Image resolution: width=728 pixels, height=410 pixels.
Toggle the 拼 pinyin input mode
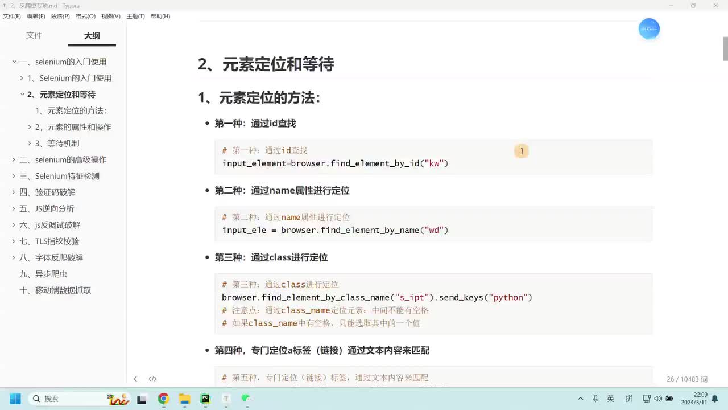629,399
